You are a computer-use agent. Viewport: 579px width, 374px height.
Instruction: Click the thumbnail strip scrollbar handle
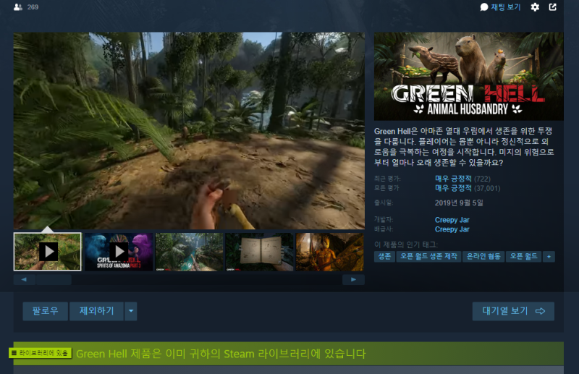coord(54,279)
